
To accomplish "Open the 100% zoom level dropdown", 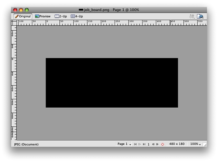I will coord(195,144).
